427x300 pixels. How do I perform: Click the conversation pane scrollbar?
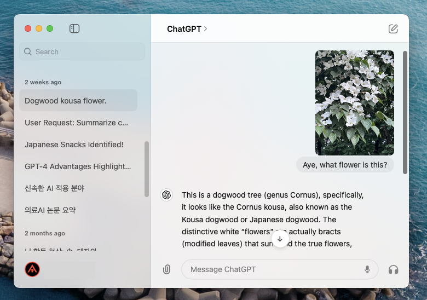[405, 112]
